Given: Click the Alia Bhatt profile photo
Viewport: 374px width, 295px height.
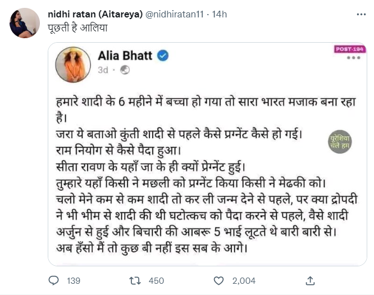Looking at the screenshot, I should tap(74, 63).
